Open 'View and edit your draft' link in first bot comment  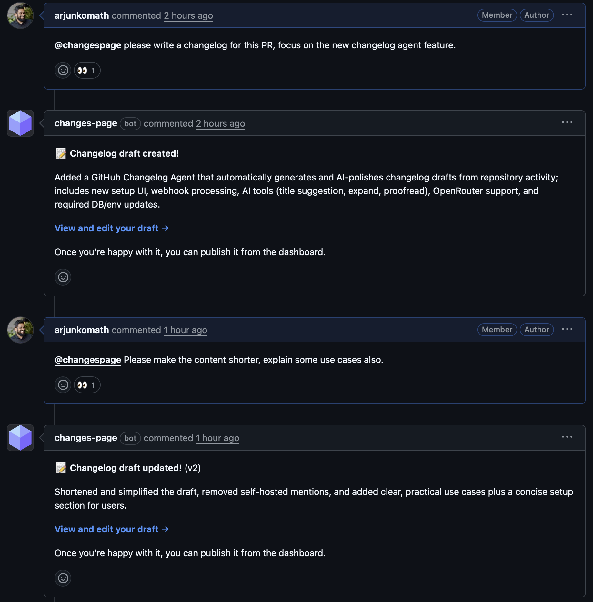[x=112, y=228]
